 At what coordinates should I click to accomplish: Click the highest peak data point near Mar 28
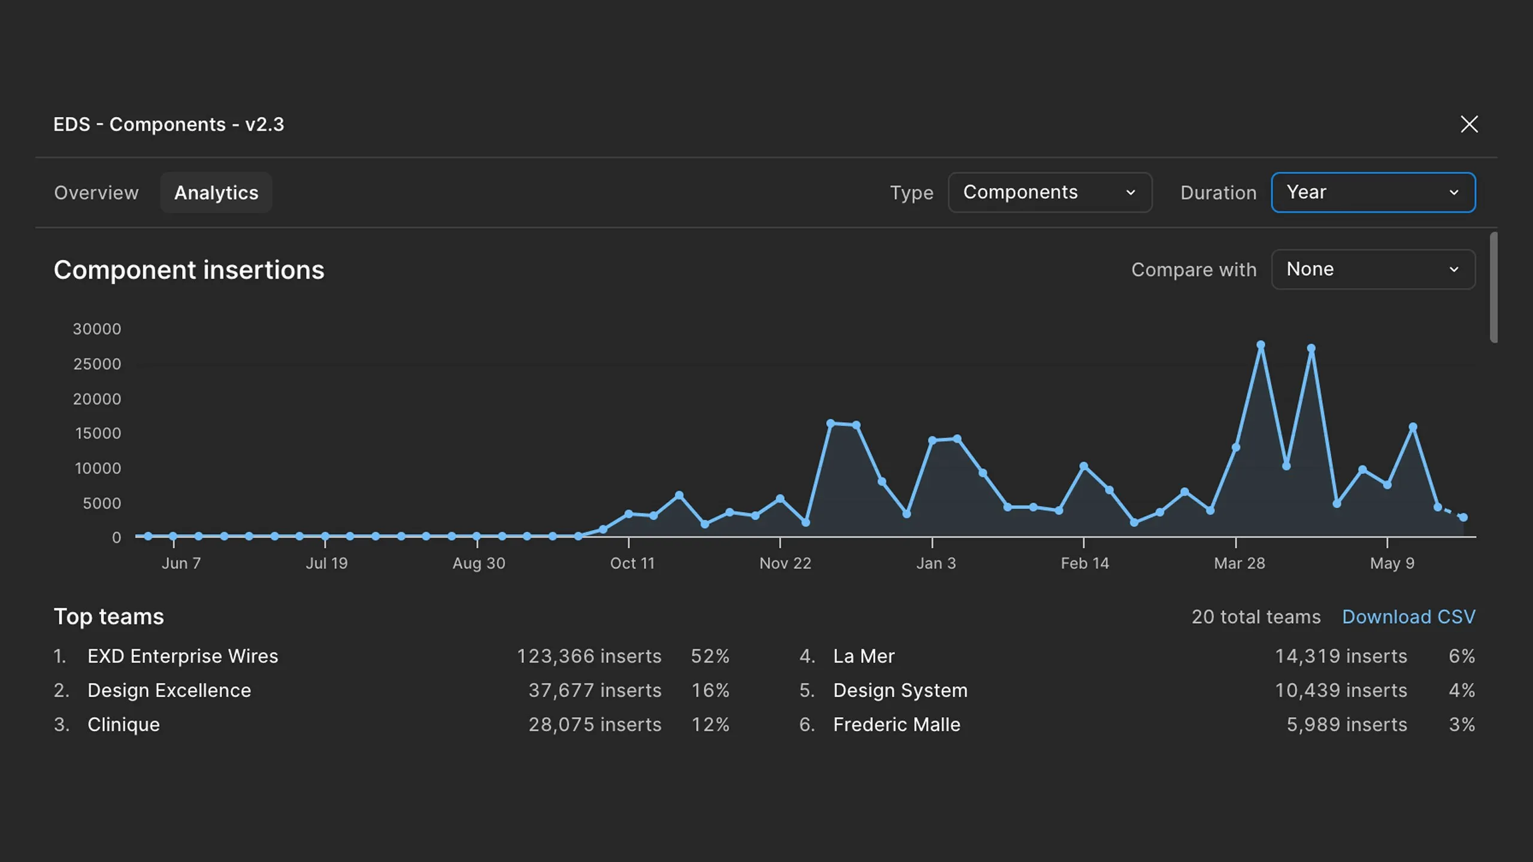coord(1261,345)
